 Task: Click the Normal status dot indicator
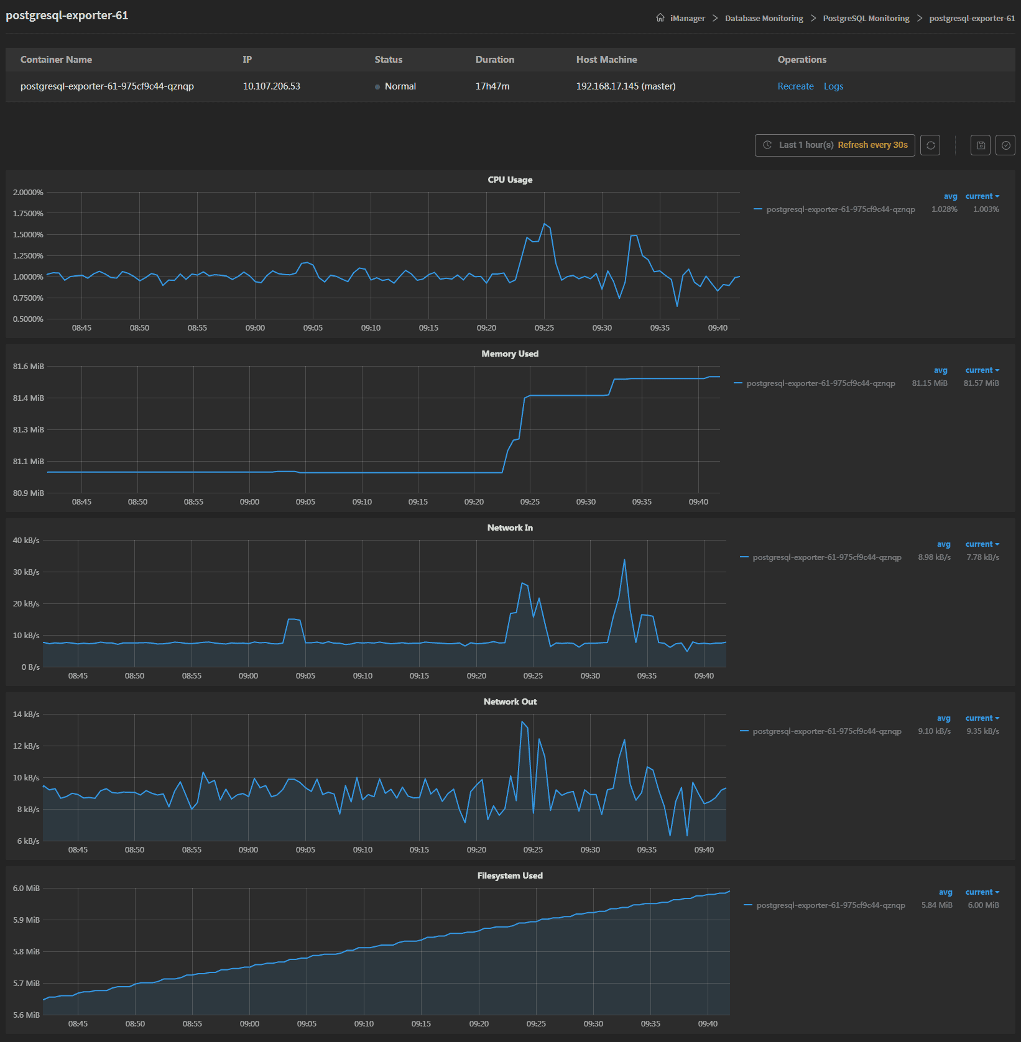(x=377, y=87)
